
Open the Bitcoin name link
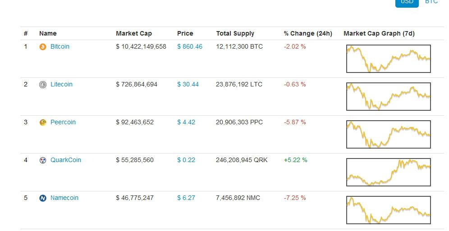[x=60, y=46]
